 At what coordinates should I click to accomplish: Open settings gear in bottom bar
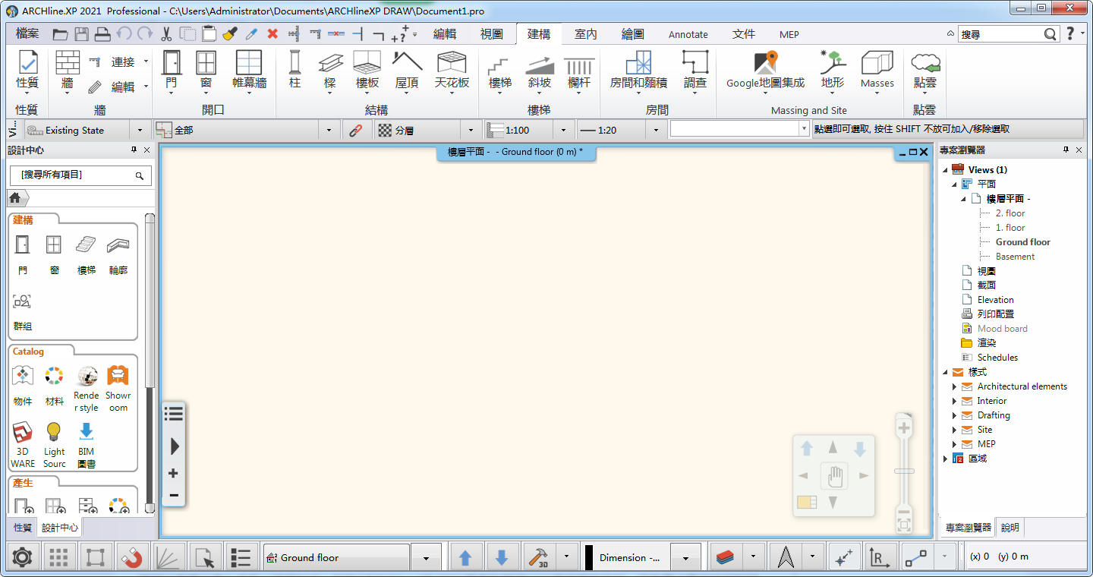(22, 557)
